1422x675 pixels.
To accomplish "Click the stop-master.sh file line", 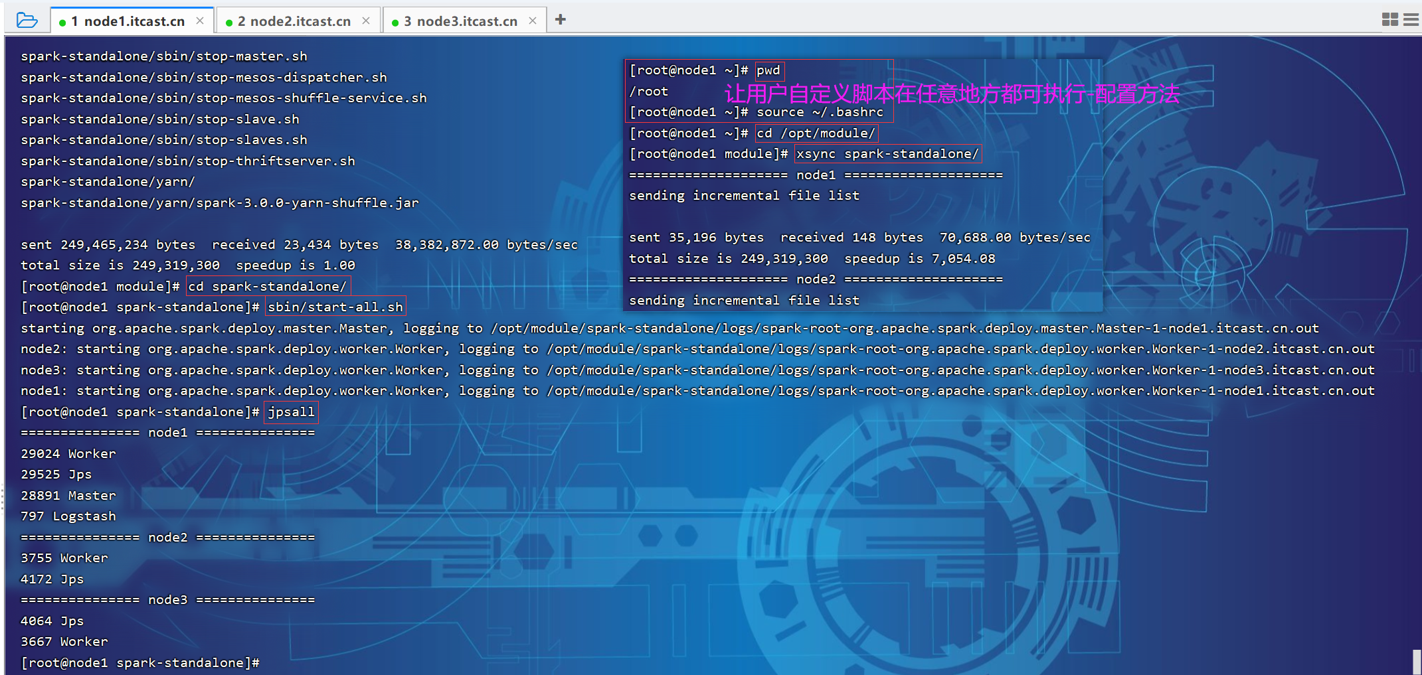I will (164, 56).
